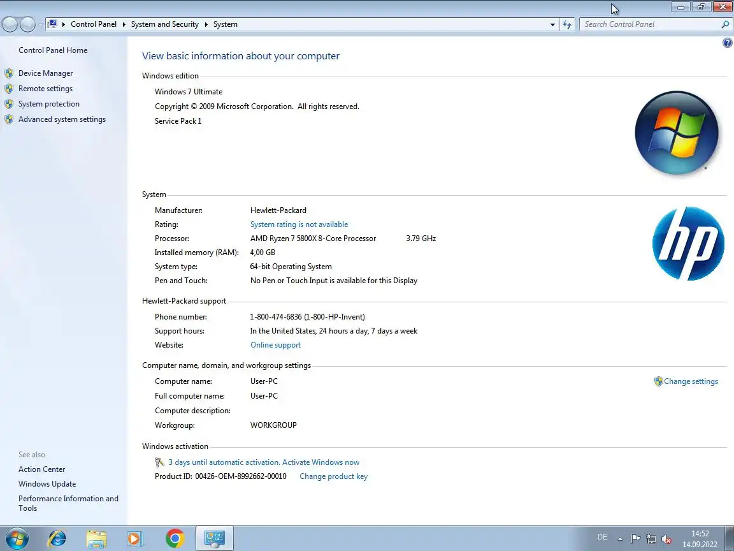Click the Hewlett-Packard manufacturer value
This screenshot has height=551, width=734.
pos(278,210)
